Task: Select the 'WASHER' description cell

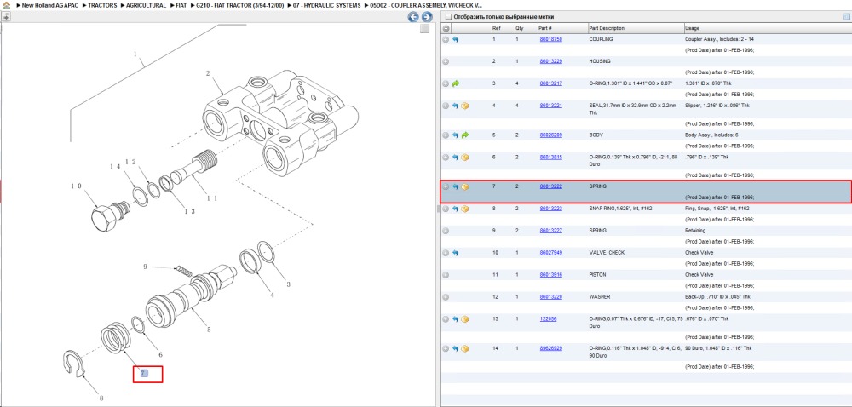Action: click(600, 297)
